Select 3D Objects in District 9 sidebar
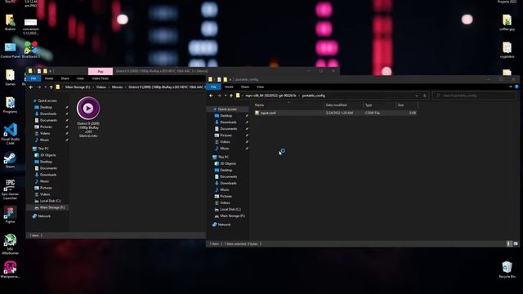Screen dimensions: 523x294 click(47, 155)
